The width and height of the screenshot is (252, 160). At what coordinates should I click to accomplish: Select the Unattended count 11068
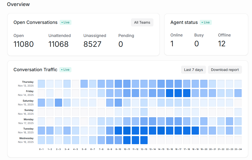58,44
